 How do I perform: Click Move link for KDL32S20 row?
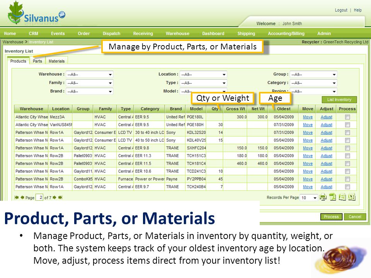pos(308,132)
